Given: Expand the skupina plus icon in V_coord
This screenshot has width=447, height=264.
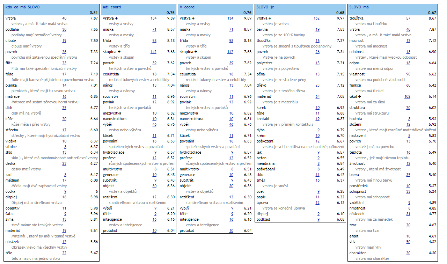Looking at the screenshot, I should pos(196,52).
